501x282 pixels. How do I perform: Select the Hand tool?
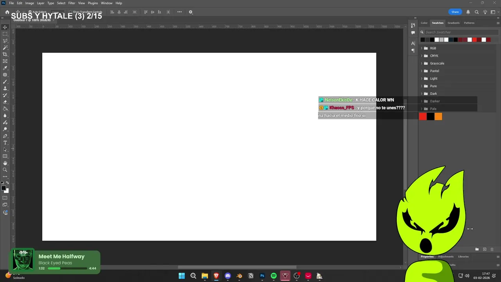[5, 163]
